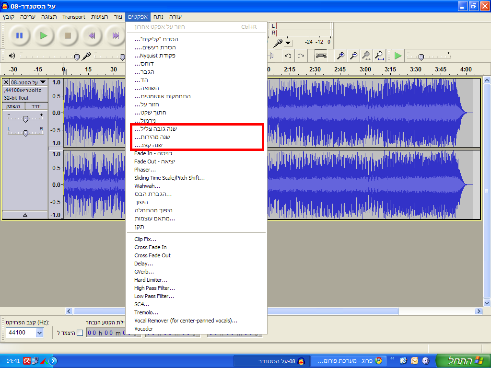Click vertical scrollbar down arrow
The width and height of the screenshot is (491, 368).
(x=487, y=303)
